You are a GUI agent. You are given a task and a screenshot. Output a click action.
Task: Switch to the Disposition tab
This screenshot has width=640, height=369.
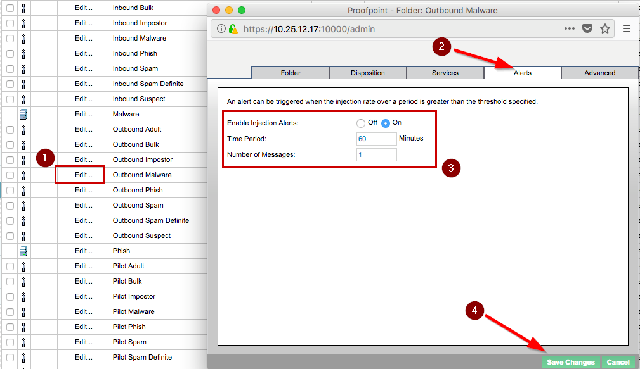(368, 73)
